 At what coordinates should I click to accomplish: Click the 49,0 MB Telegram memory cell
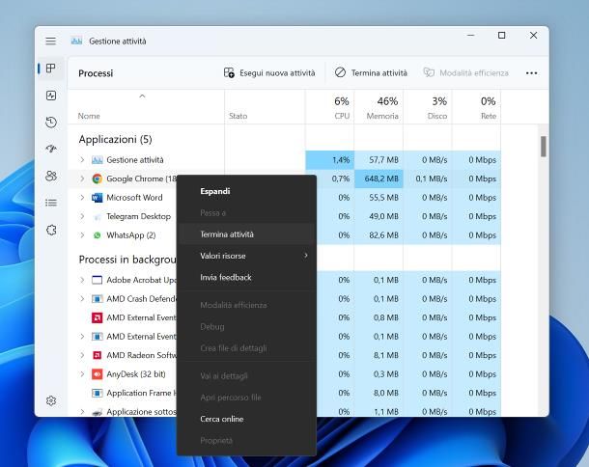[379, 216]
